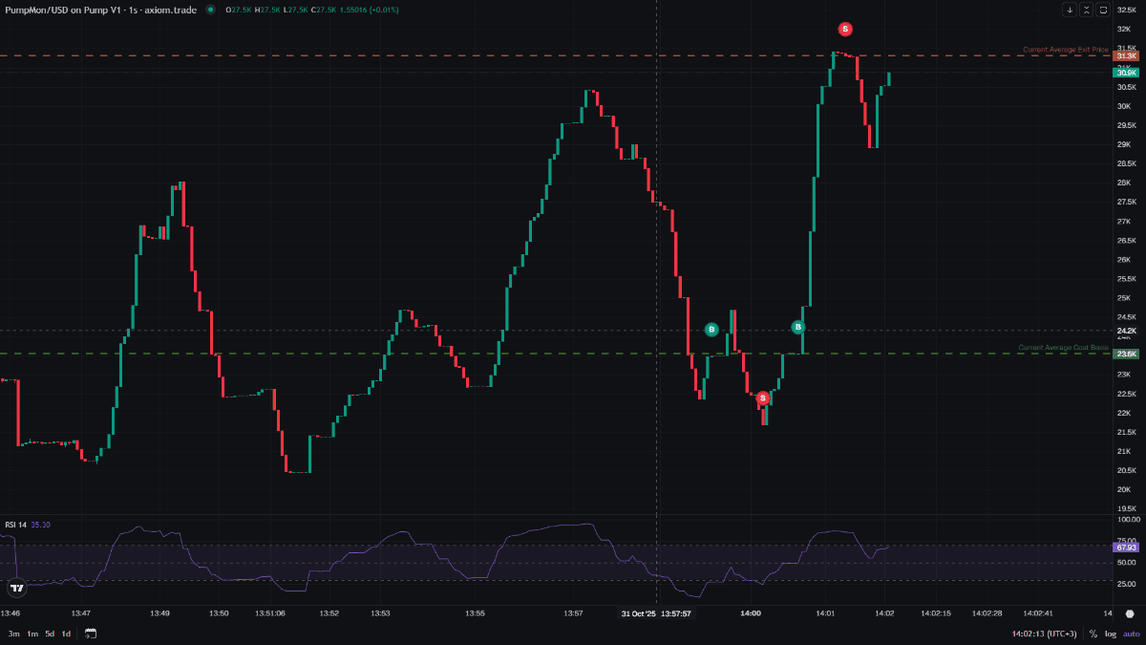Toggle log scale mode
This screenshot has height=645, width=1146.
(1110, 634)
